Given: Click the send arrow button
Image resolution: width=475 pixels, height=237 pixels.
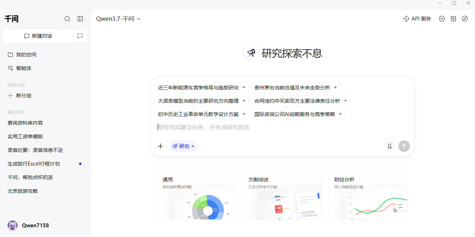Looking at the screenshot, I should click(x=404, y=146).
